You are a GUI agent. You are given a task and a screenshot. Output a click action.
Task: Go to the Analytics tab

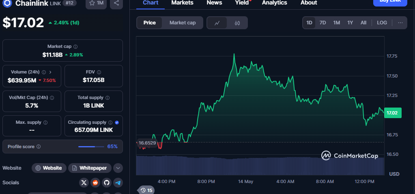[275, 3]
